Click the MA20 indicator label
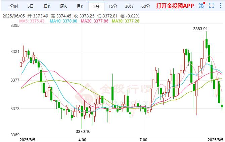225x142 pixels. click(95, 21)
